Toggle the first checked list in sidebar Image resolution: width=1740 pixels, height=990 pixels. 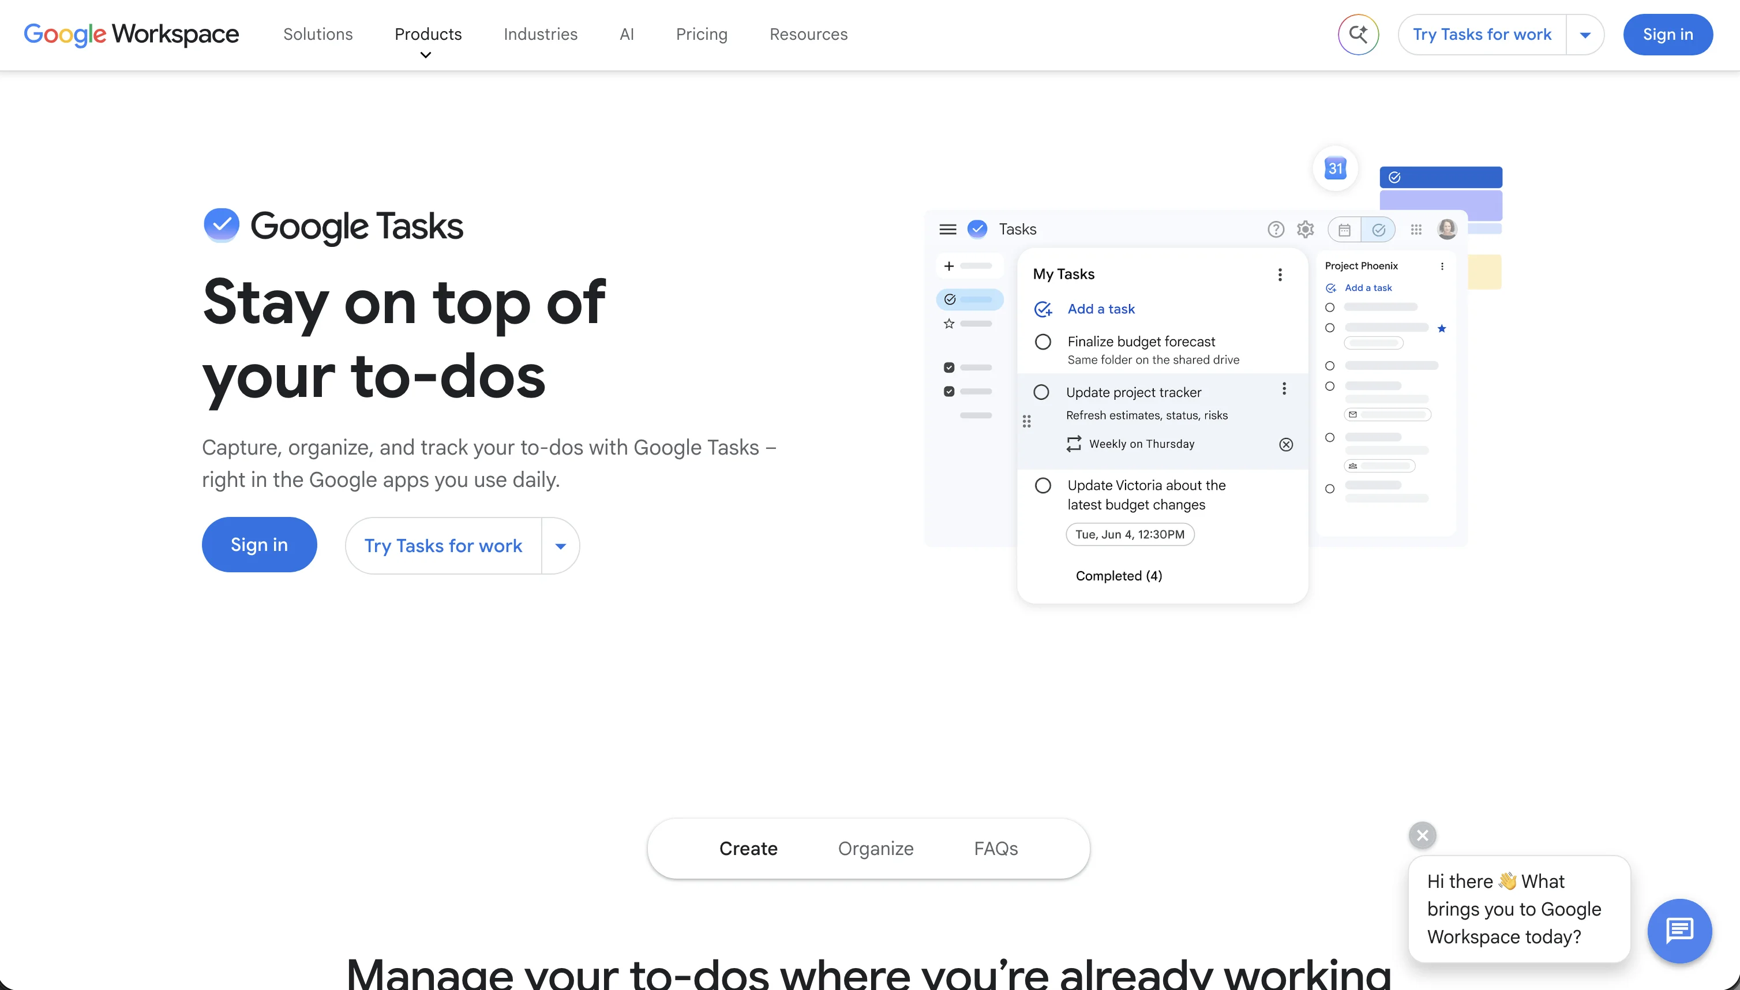[x=948, y=367]
